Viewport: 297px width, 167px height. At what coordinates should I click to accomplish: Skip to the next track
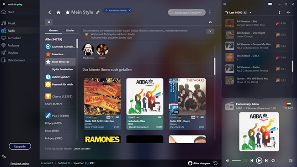point(266,161)
